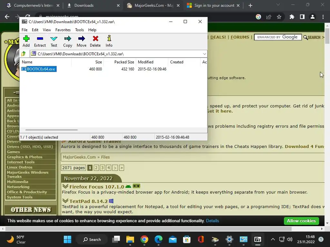Screen dimensions: 330x247
Task: Open the Chrome three-dot menu
Action: [323, 17]
